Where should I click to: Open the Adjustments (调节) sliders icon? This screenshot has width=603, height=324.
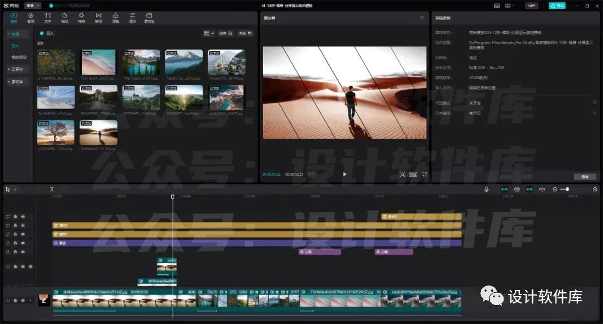(x=132, y=18)
